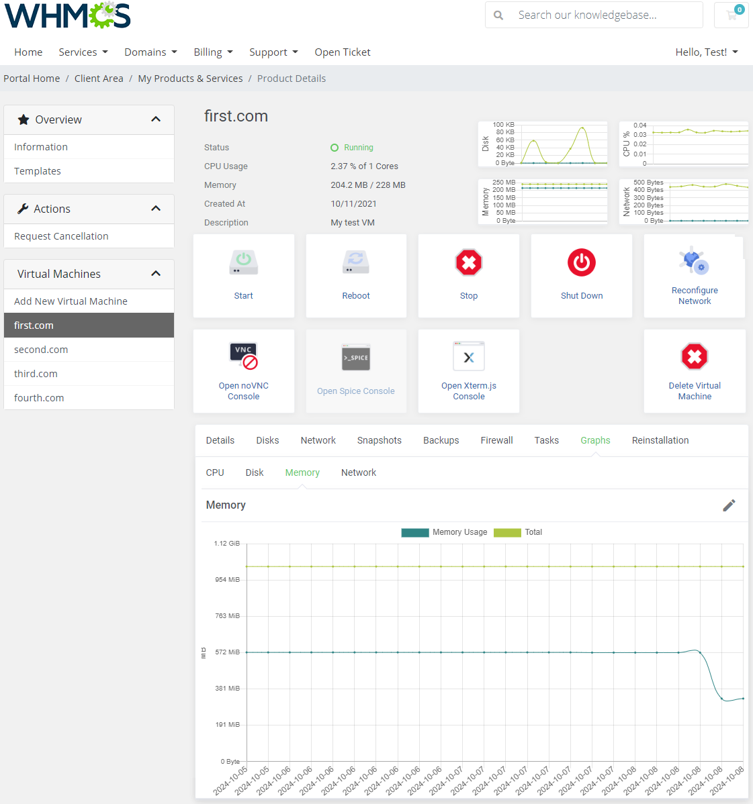Click Open Ticket in the navigation bar
753x804 pixels.
(x=343, y=52)
